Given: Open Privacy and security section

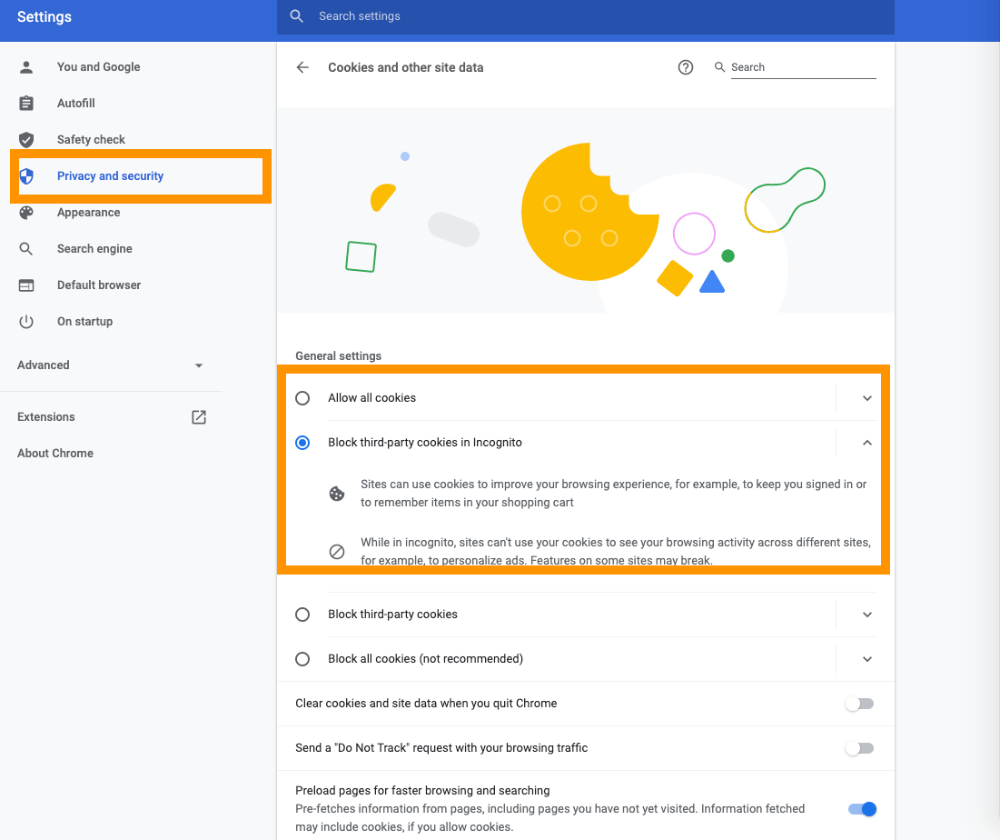Looking at the screenshot, I should click(x=110, y=176).
